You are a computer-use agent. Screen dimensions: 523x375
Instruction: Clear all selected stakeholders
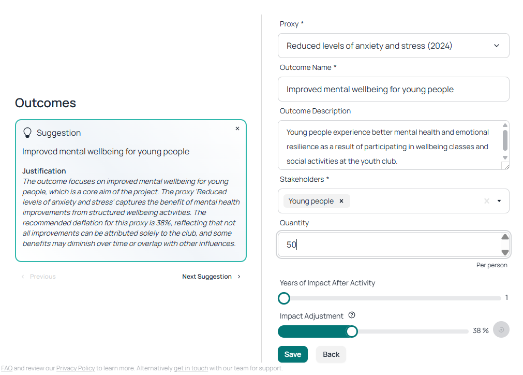pyautogui.click(x=486, y=201)
